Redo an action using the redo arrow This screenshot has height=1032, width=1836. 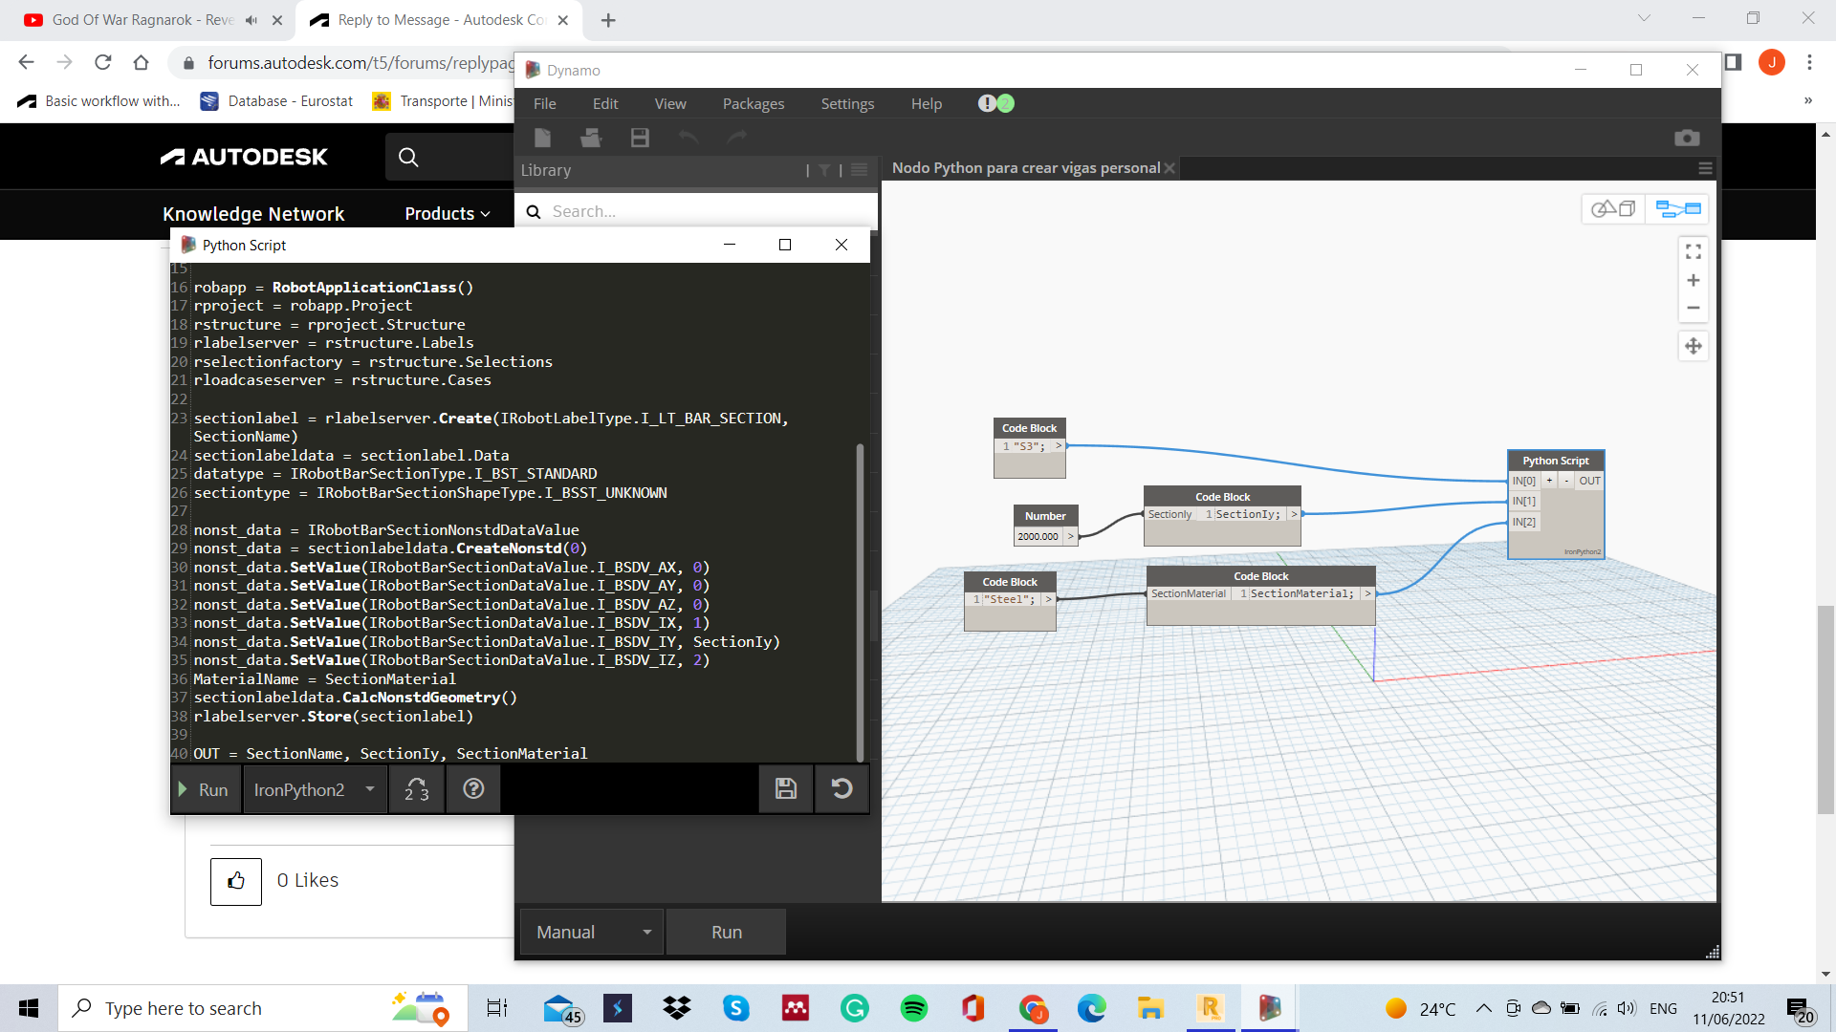[x=736, y=138]
